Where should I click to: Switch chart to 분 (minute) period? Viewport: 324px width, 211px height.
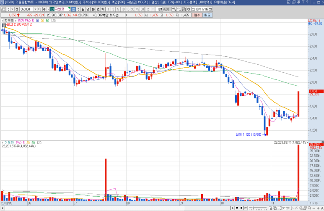(x=92, y=9)
